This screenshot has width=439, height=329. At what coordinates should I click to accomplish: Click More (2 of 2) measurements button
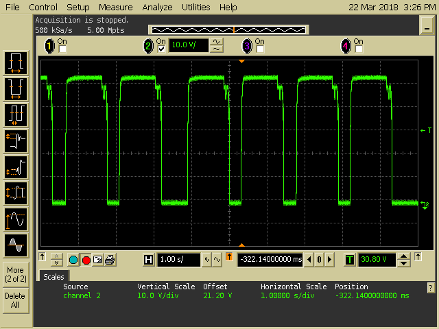point(16,274)
